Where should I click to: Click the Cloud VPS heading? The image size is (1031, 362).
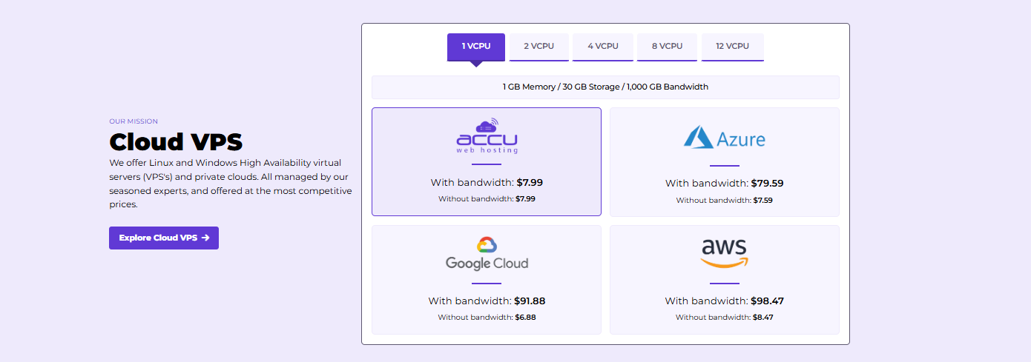point(176,141)
